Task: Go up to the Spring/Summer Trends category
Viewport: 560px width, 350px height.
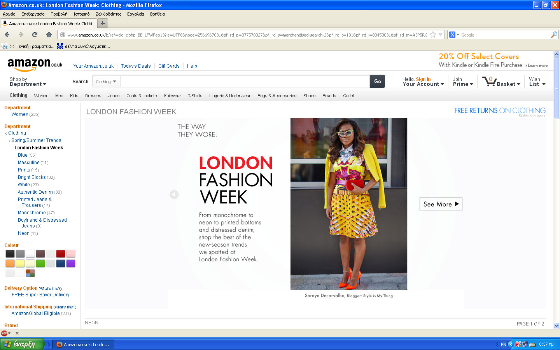Action: point(36,140)
